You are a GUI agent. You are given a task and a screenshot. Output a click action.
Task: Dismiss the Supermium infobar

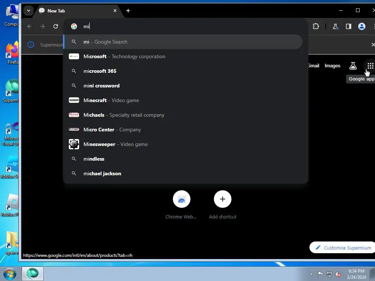point(373,45)
